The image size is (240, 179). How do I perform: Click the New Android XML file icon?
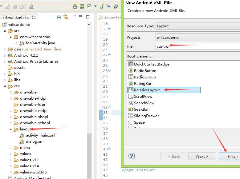pyautogui.click(x=102, y=6)
